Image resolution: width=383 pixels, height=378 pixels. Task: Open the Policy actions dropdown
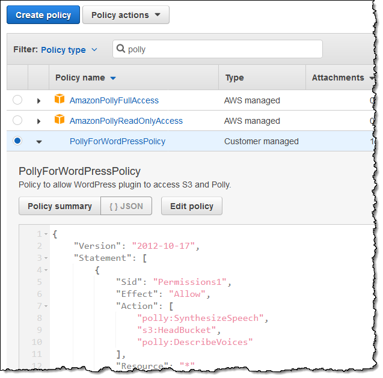(126, 15)
